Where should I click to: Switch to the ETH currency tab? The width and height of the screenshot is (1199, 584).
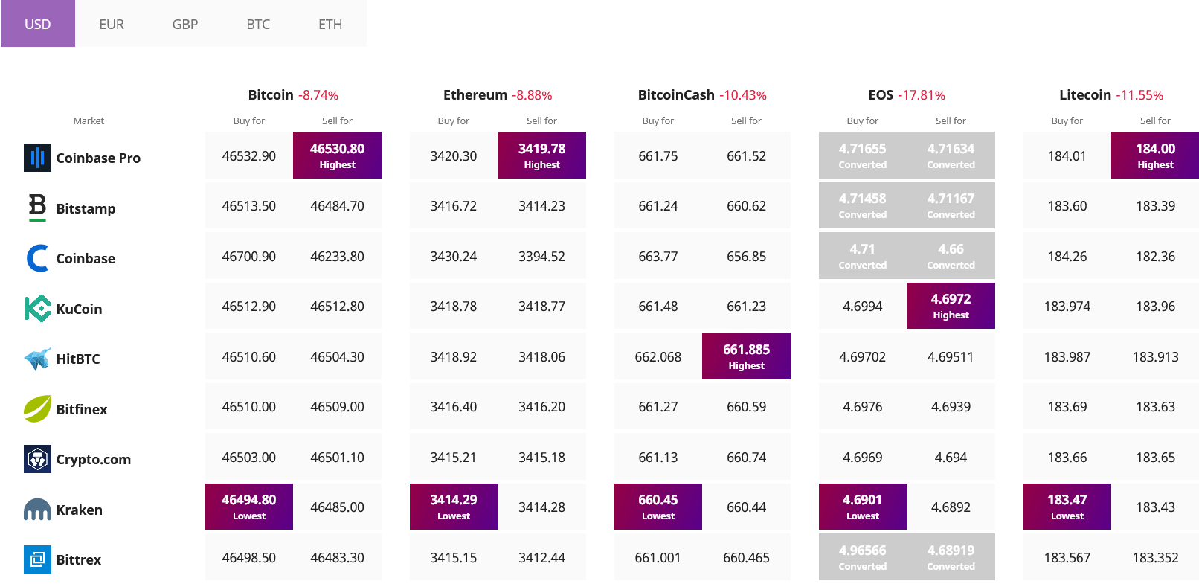[330, 24]
